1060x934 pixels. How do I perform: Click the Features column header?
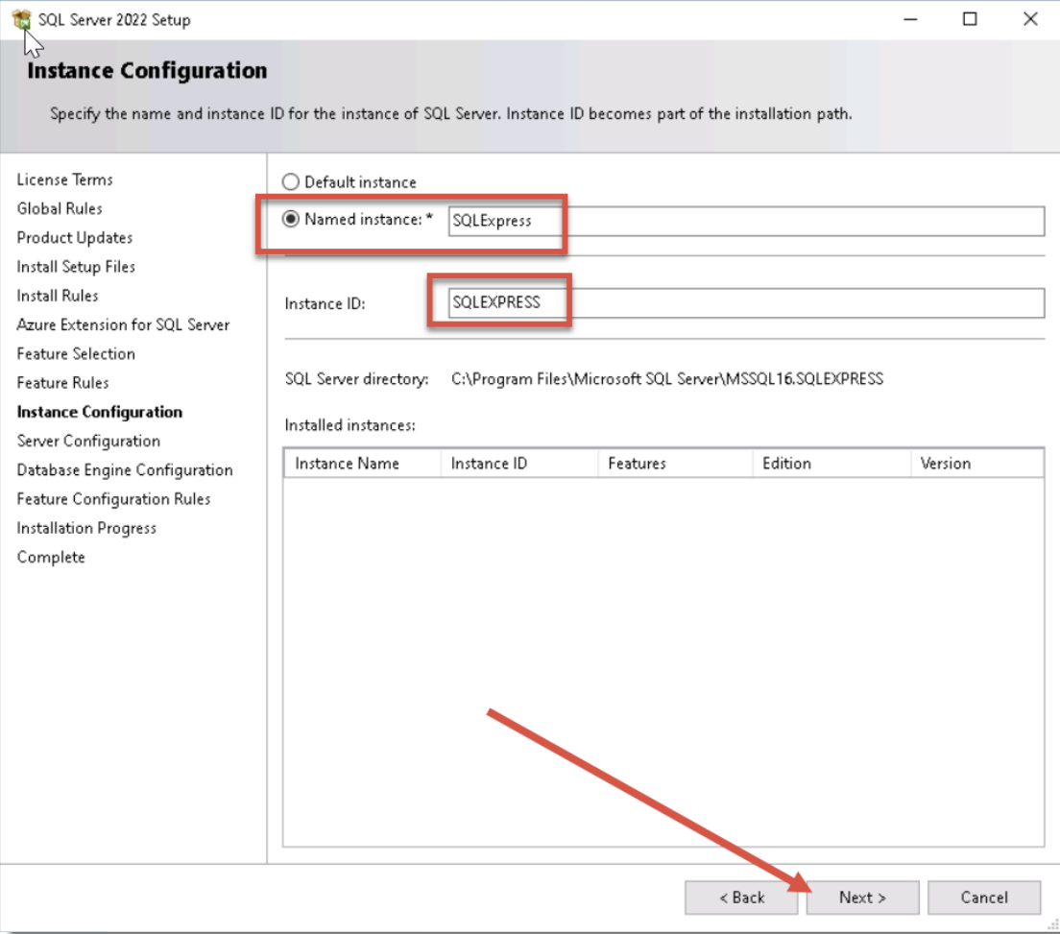tap(675, 464)
